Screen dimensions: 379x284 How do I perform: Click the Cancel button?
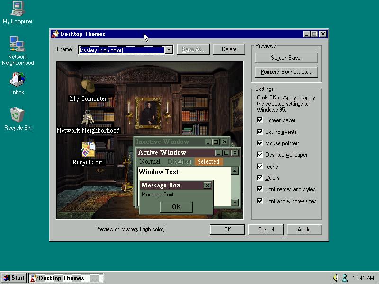click(x=266, y=230)
